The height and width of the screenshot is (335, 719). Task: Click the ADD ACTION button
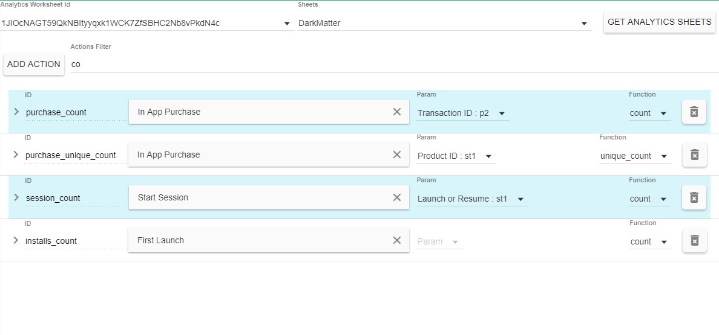pyautogui.click(x=34, y=64)
